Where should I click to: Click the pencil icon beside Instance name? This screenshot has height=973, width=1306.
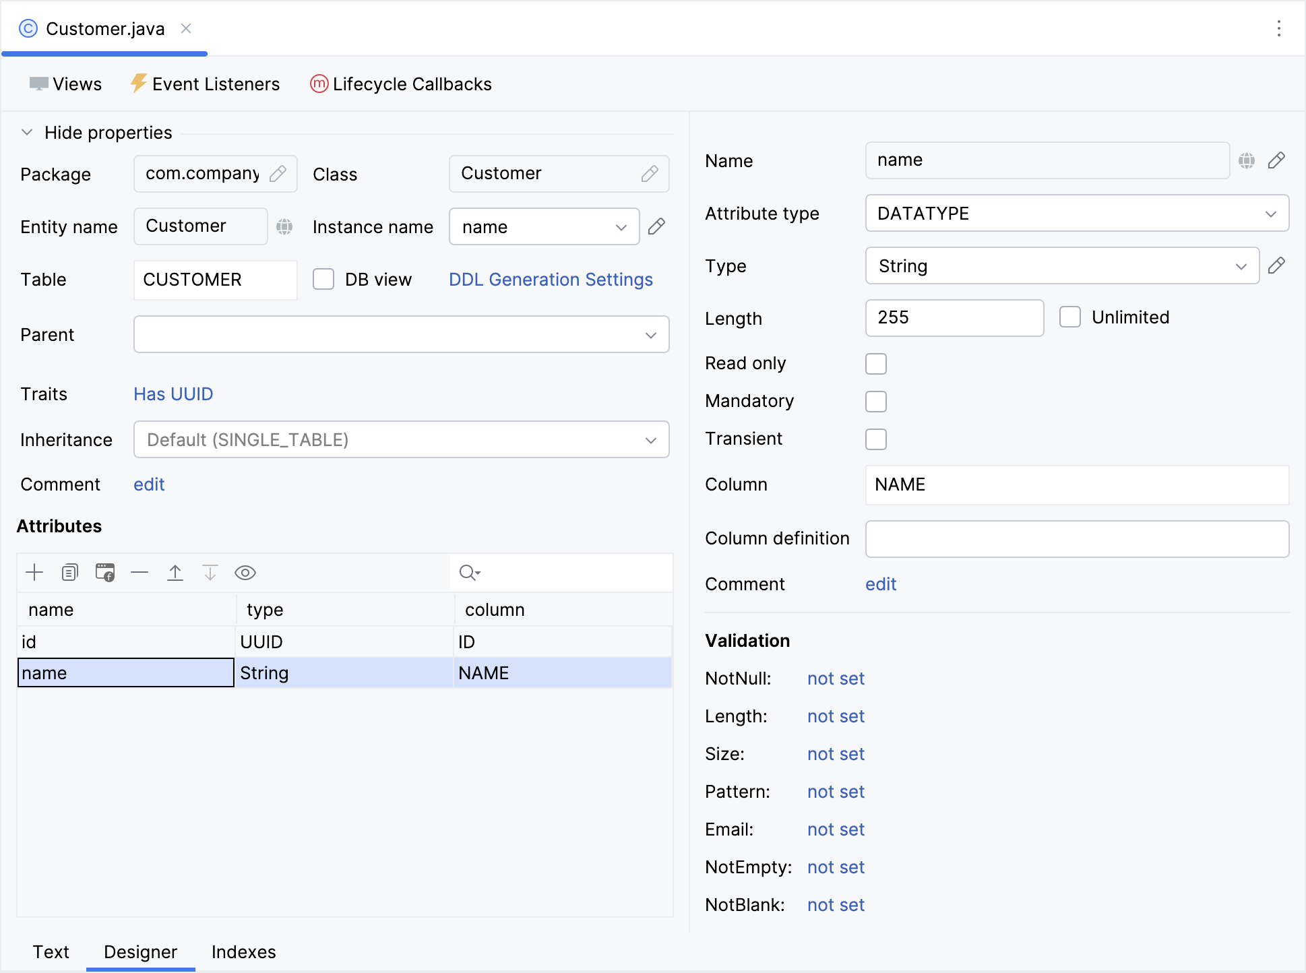point(656,226)
